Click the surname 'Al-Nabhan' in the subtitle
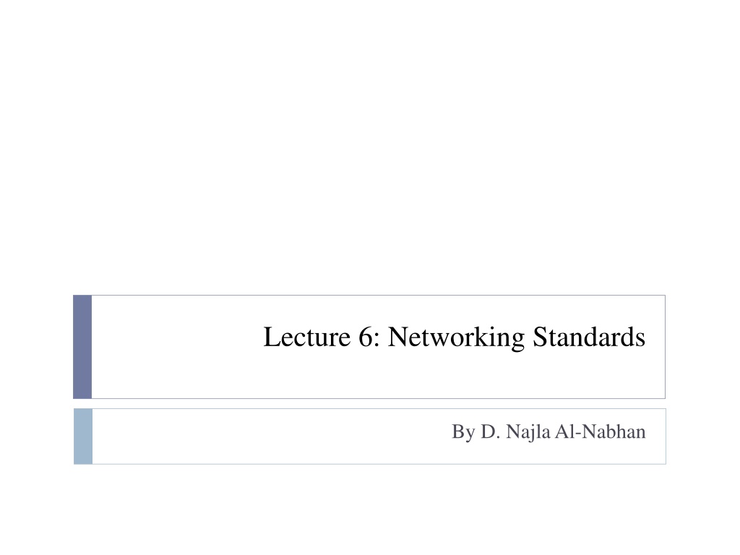Viewport: 740px width, 555px height. click(601, 432)
